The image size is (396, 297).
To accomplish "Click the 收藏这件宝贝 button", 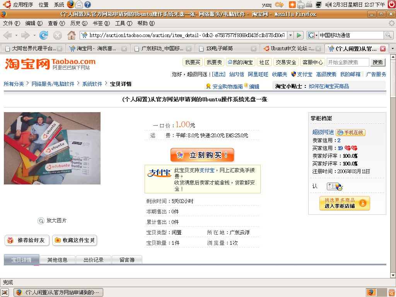I will tap(75, 240).
